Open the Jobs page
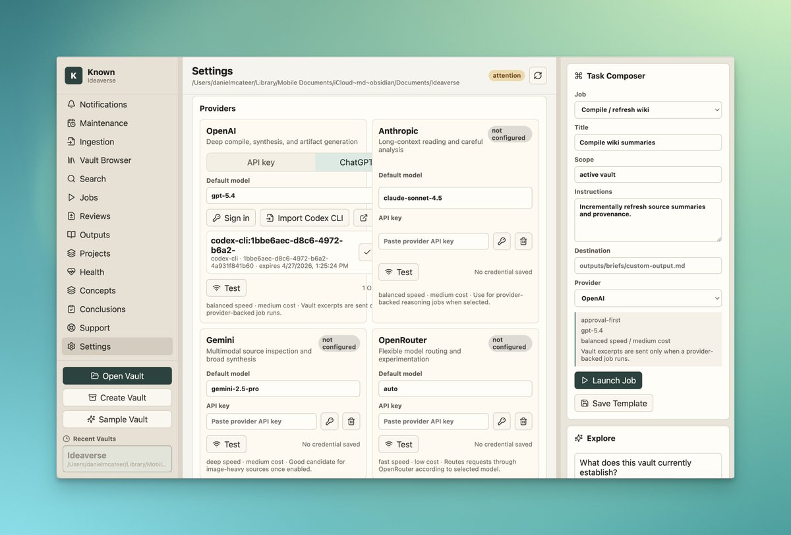Screen dimensions: 791x535 pos(117,197)
